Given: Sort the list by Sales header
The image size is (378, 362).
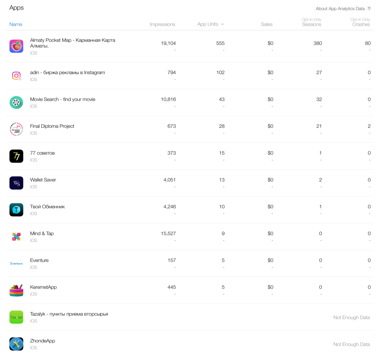Looking at the screenshot, I should click(x=266, y=24).
